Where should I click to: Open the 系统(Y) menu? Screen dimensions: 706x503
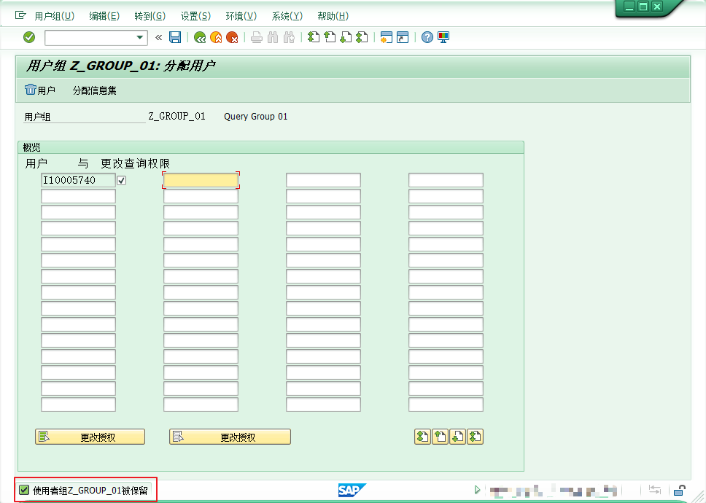287,16
